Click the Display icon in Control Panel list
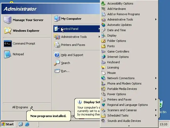 point(103,35)
